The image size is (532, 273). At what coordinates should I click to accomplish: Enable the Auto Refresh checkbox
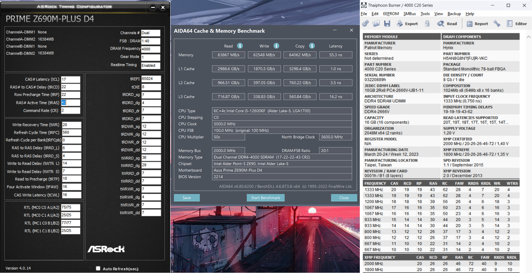[x=98, y=268]
